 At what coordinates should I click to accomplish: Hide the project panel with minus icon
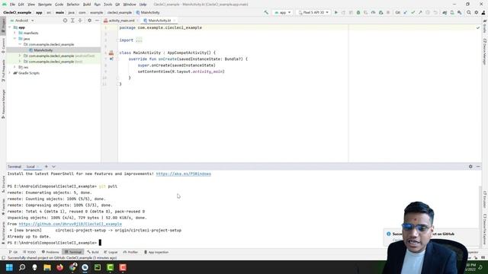tap(97, 21)
